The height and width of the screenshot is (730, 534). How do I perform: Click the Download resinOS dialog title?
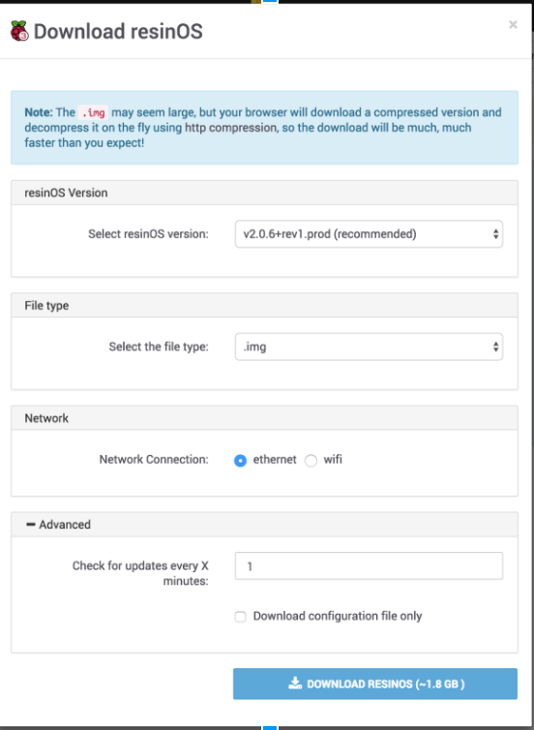(118, 31)
